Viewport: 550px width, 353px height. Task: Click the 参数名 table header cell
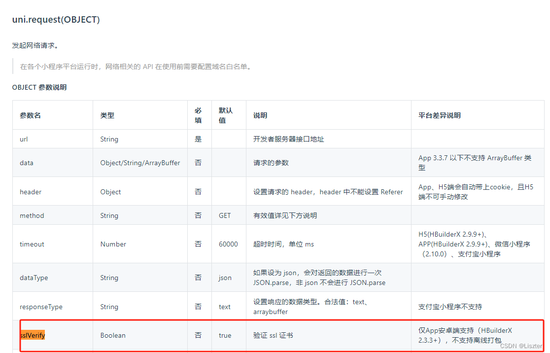coord(30,115)
